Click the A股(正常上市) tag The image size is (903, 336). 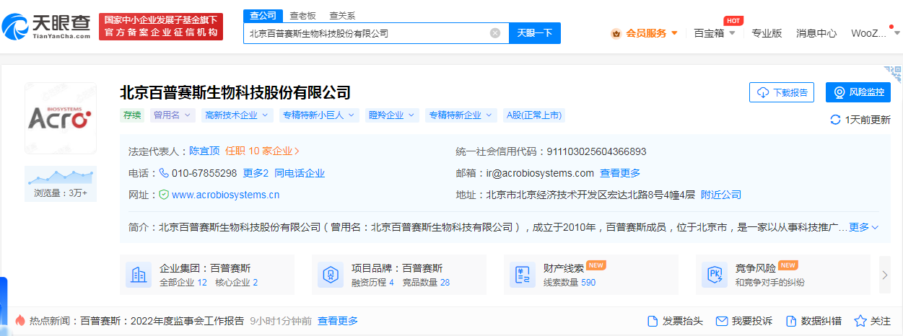[x=534, y=115]
